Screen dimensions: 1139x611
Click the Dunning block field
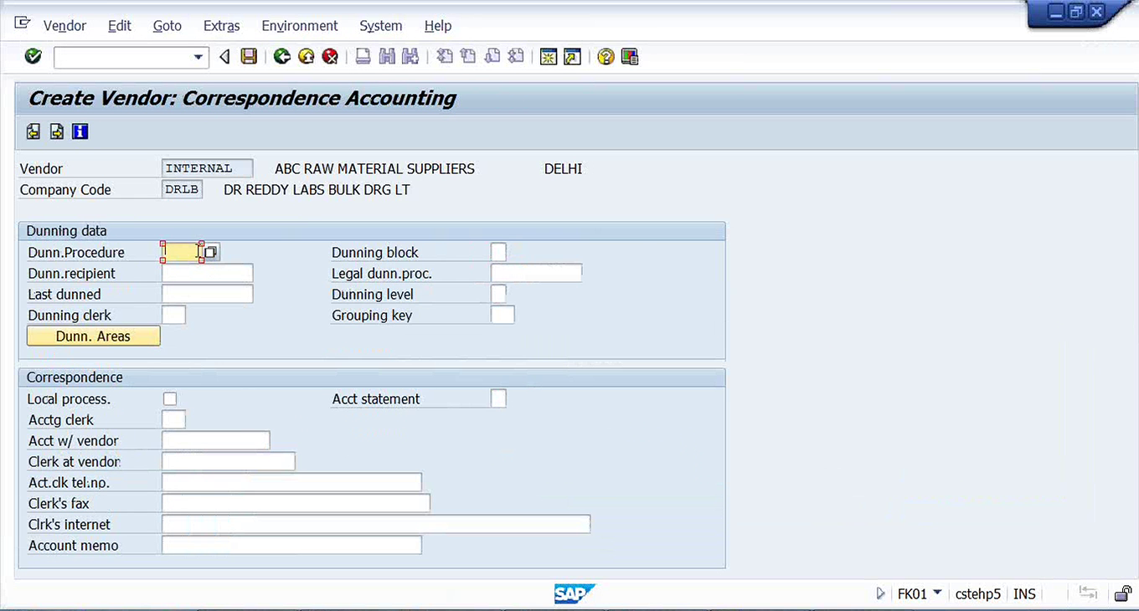(x=498, y=252)
